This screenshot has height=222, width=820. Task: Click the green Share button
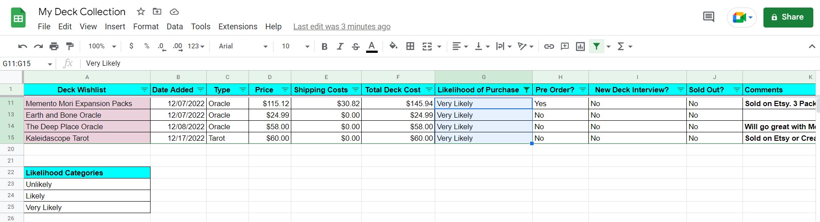788,17
